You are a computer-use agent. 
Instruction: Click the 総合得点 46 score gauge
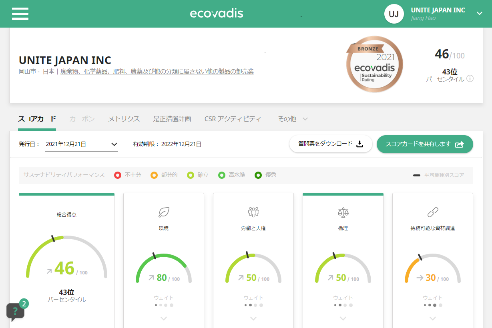(x=67, y=257)
